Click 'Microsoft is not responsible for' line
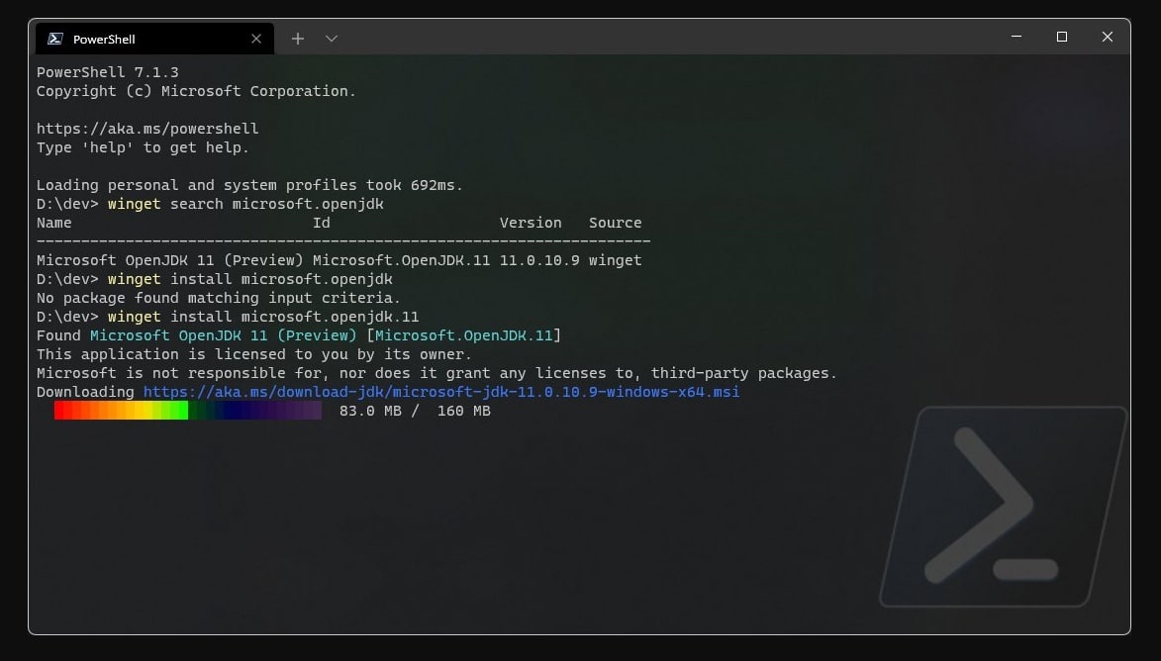The height and width of the screenshot is (661, 1161). coord(436,373)
